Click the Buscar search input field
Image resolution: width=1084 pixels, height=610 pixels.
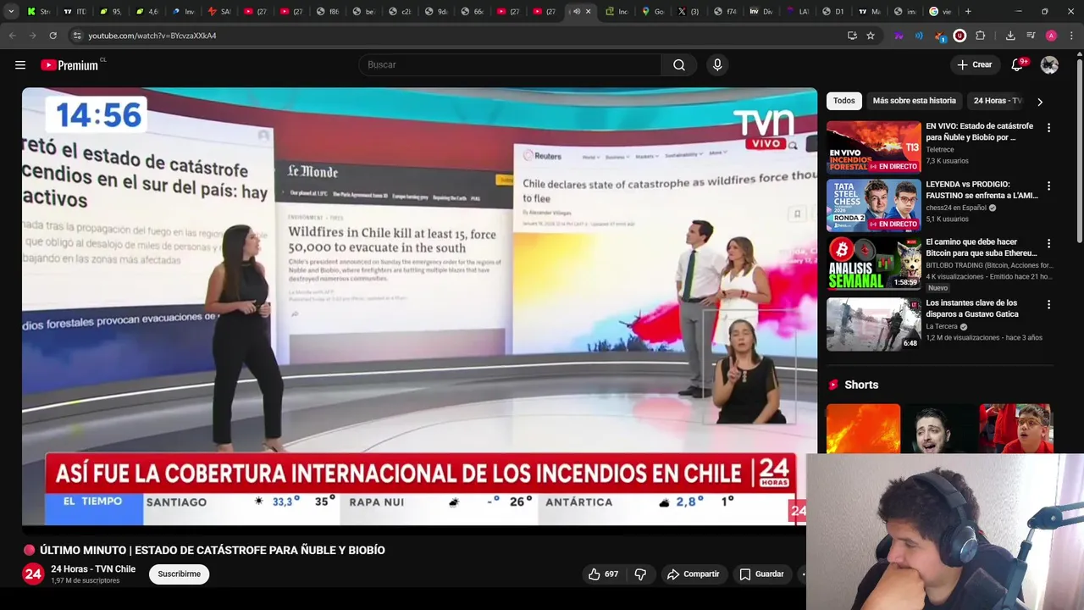[x=510, y=64]
